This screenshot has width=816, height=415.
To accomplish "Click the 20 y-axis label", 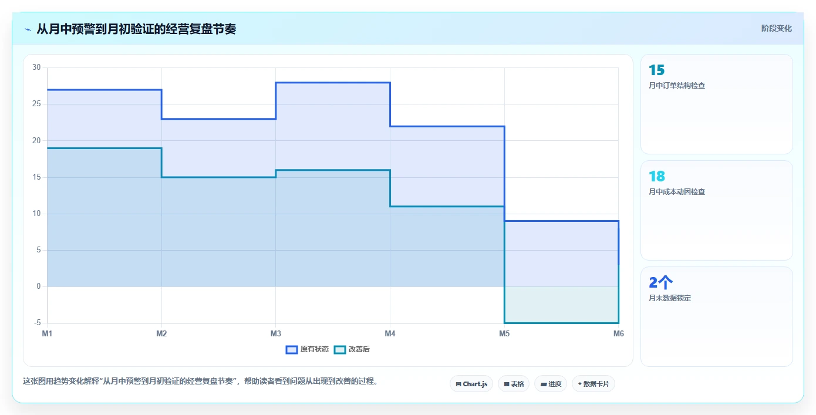I will click(x=36, y=141).
